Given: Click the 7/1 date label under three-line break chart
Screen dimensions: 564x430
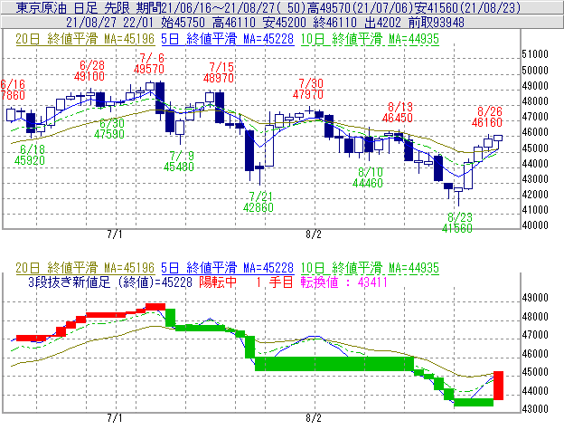Looking at the screenshot, I should 115,418.
